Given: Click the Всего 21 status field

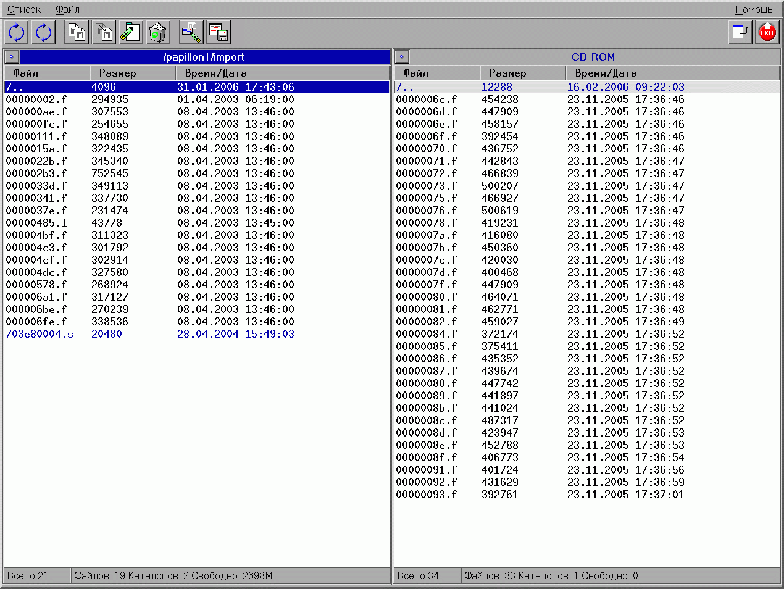Looking at the screenshot, I should click(38, 576).
